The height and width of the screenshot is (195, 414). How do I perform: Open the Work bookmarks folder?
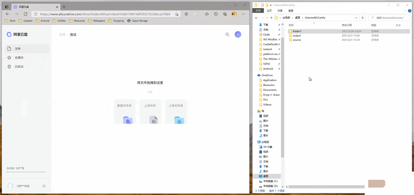pyautogui.click(x=10, y=21)
